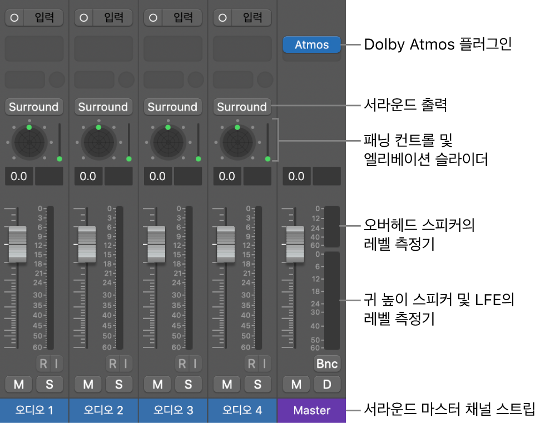The width and height of the screenshot is (540, 423).
Task: Mute the 오디오 3 channel
Action: (x=157, y=384)
